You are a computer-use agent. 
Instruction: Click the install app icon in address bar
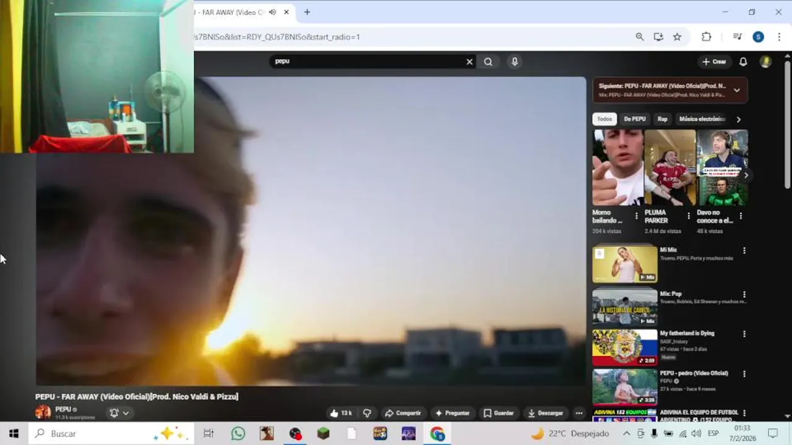658,37
